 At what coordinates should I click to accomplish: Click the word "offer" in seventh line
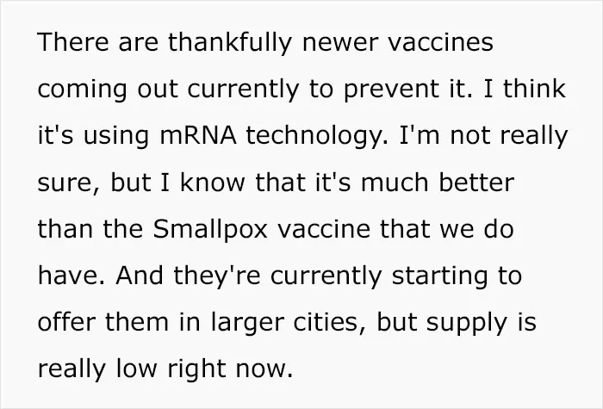click(66, 322)
